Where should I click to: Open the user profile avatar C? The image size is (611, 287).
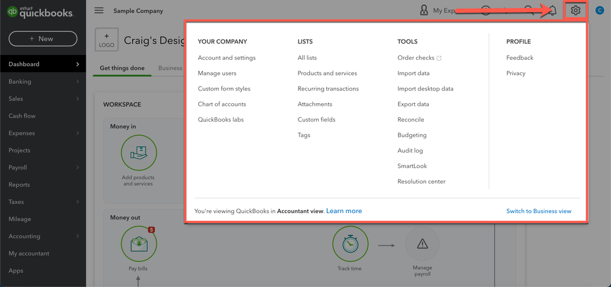[600, 11]
